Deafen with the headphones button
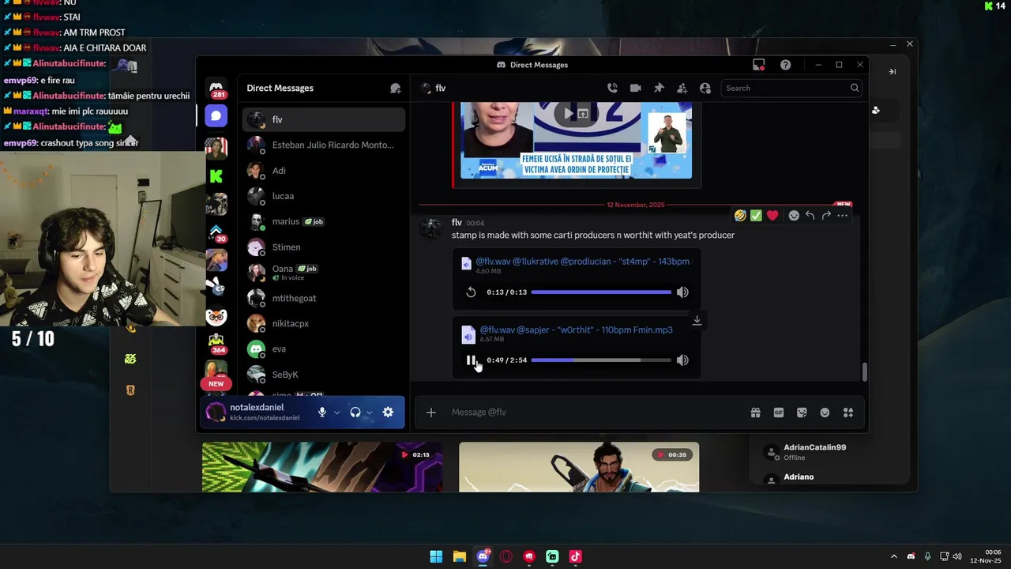Screen dimensions: 1011x569 [x=355, y=412]
